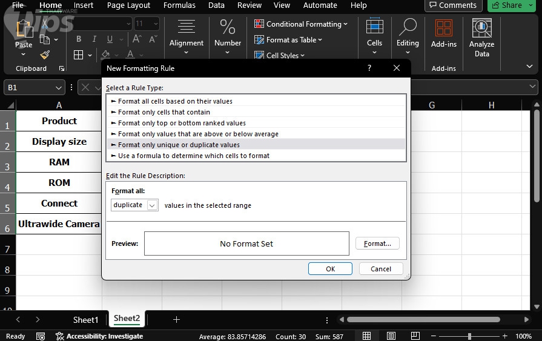Screen dimensions: 542x341
Task: Click the Number format percent icon
Action: [x=228, y=27]
